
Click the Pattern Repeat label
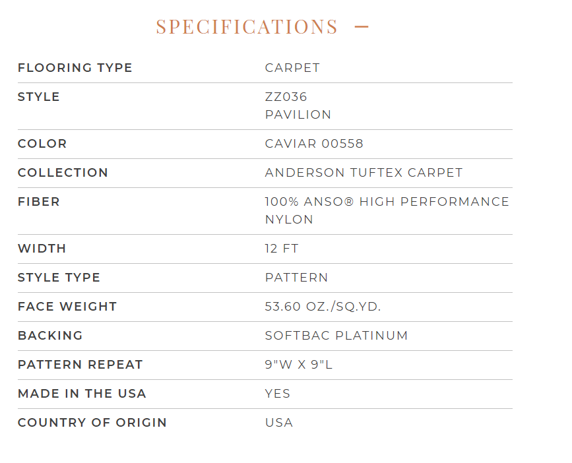pyautogui.click(x=80, y=365)
